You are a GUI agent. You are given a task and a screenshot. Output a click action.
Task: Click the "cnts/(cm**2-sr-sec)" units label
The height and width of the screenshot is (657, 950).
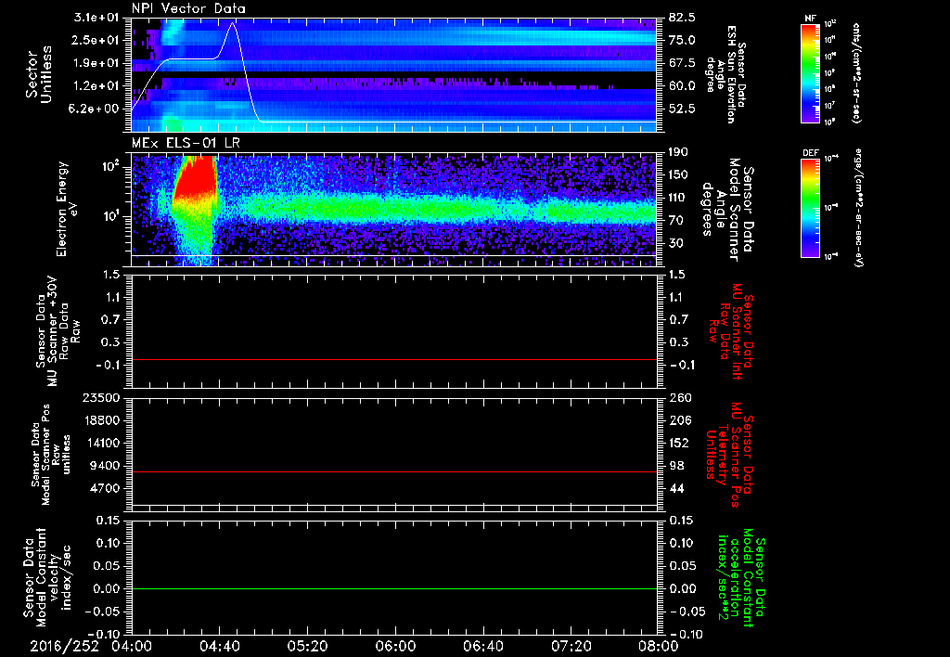(856, 73)
